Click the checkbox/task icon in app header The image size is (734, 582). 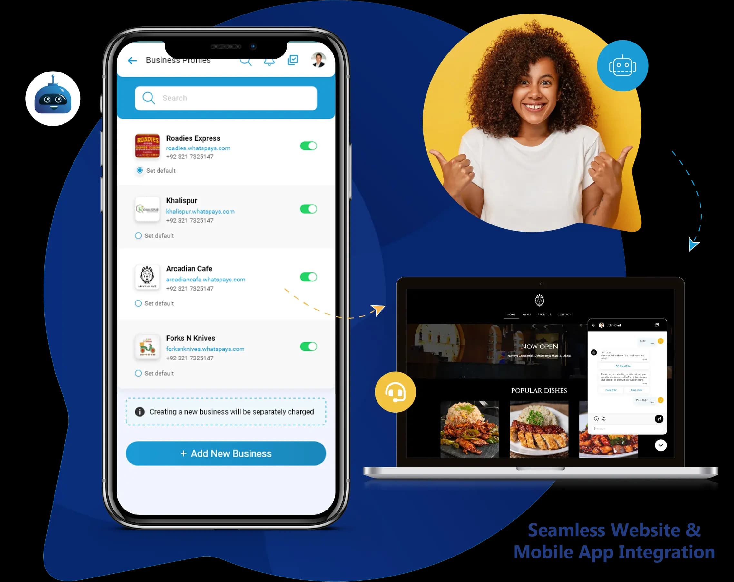292,60
